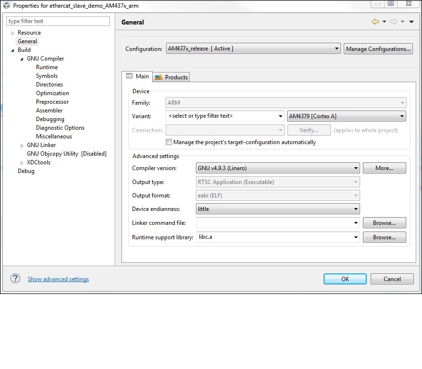Open the Device endianness dropdown
This screenshot has width=422, height=369.
tap(278, 209)
